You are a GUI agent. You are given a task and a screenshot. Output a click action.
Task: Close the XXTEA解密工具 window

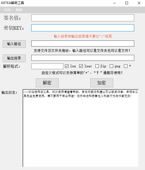pyautogui.click(x=139, y=3)
